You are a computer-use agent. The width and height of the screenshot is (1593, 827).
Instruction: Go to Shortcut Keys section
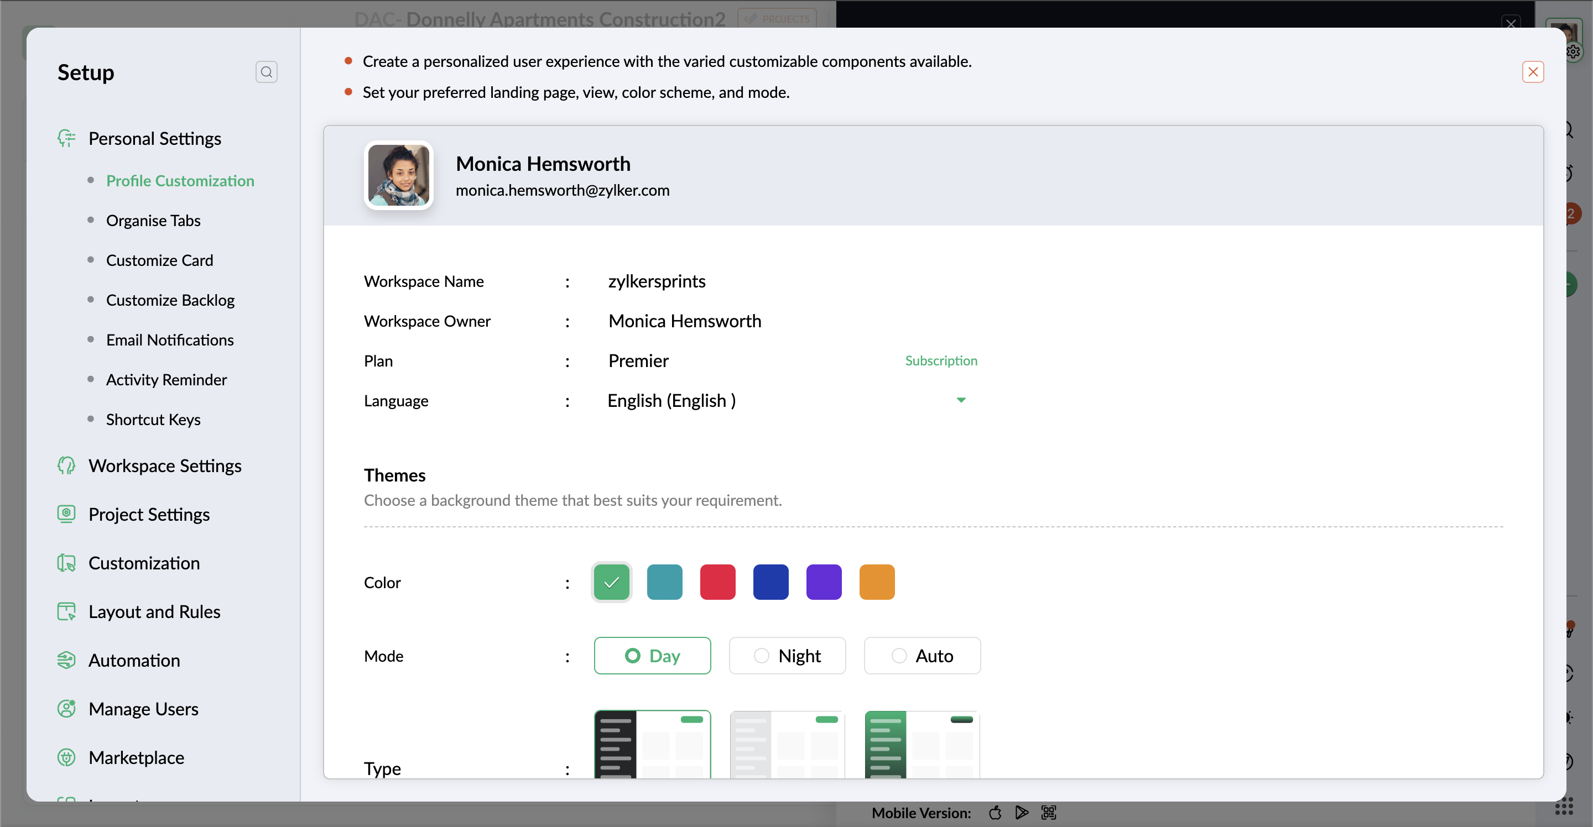click(153, 419)
